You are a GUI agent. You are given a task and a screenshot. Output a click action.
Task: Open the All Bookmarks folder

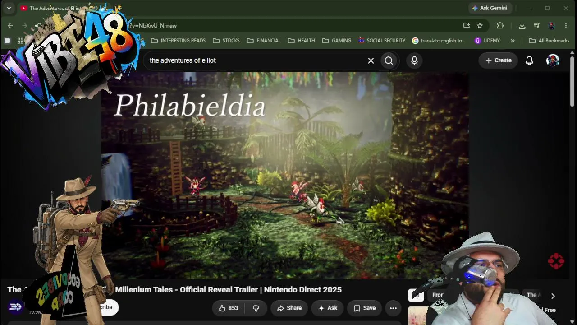click(549, 41)
